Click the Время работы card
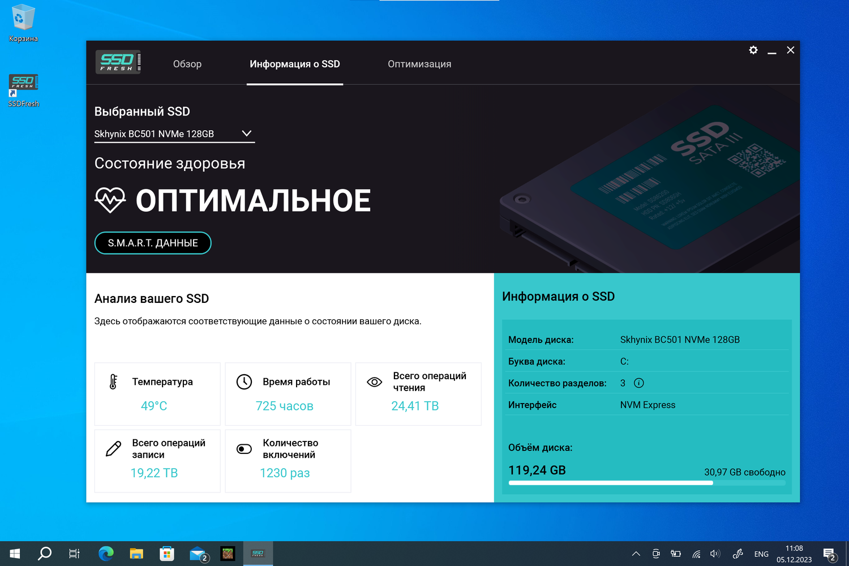The width and height of the screenshot is (849, 566). click(x=288, y=394)
